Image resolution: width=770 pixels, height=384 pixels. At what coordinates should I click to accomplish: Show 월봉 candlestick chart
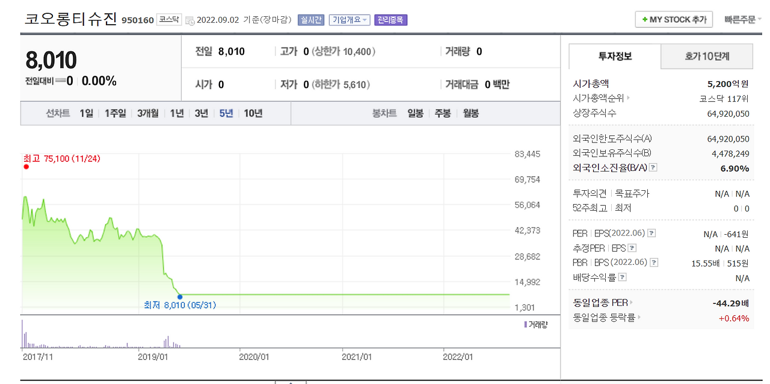tap(470, 113)
